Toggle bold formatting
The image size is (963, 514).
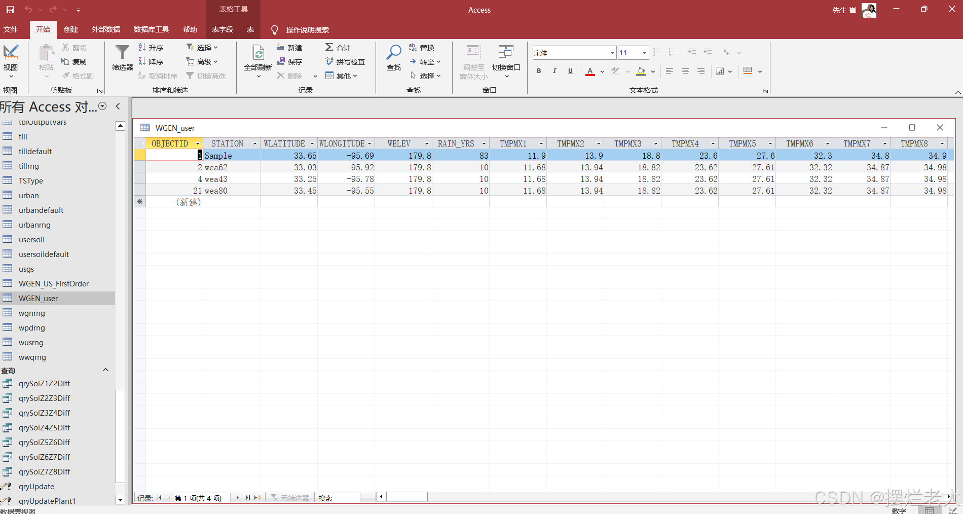coord(539,71)
